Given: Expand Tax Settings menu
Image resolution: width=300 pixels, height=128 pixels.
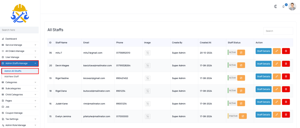Looking at the screenshot, I should tap(19, 119).
